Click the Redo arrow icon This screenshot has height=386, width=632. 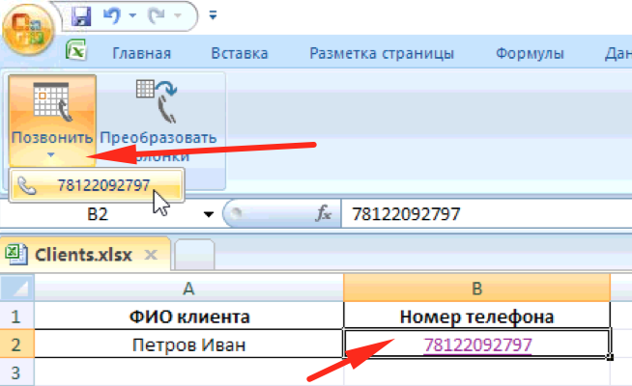157,16
